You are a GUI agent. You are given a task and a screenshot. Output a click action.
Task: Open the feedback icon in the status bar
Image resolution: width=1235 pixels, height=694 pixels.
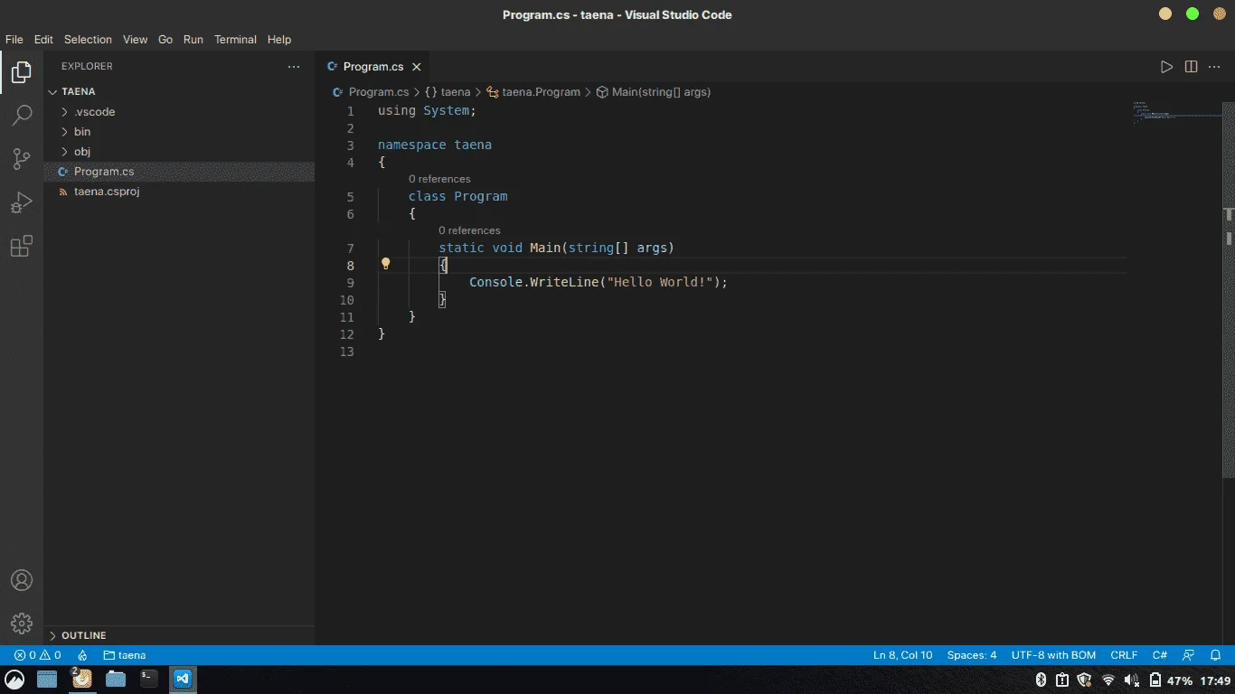click(x=1189, y=655)
